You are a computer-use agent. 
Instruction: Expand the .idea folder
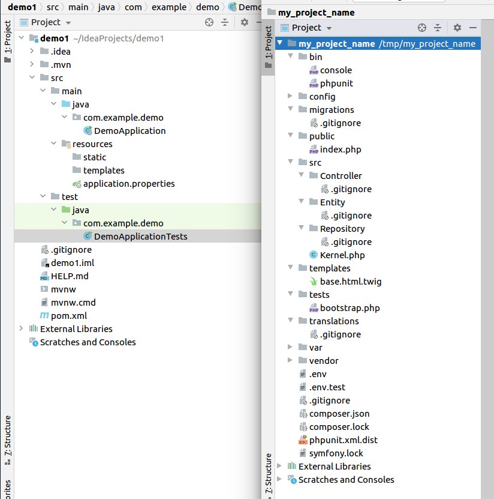click(x=32, y=51)
